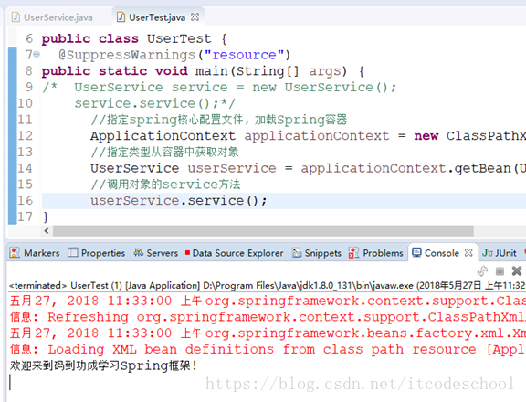This screenshot has width=526, height=402.
Task: Click the UserTest.java file icon
Action: tap(121, 17)
